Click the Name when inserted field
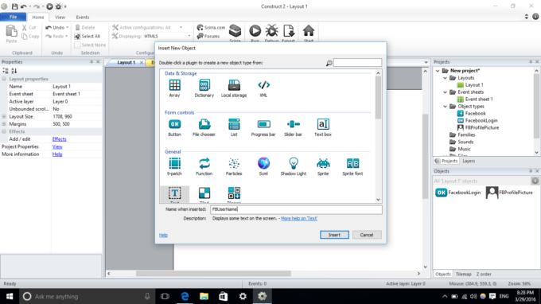Viewport: 541px width, 304px height. [297, 209]
